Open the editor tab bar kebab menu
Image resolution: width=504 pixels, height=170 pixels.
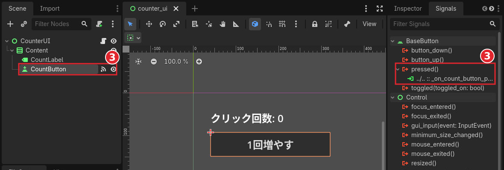(x=366, y=9)
